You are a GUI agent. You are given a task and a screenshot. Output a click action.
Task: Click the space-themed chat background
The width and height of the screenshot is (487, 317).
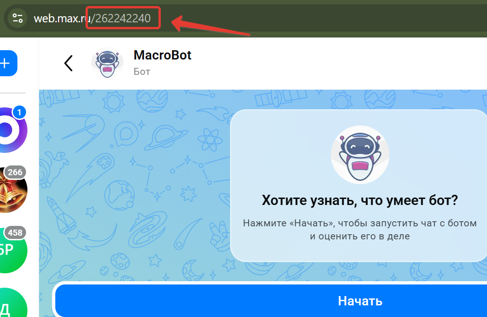(x=133, y=186)
